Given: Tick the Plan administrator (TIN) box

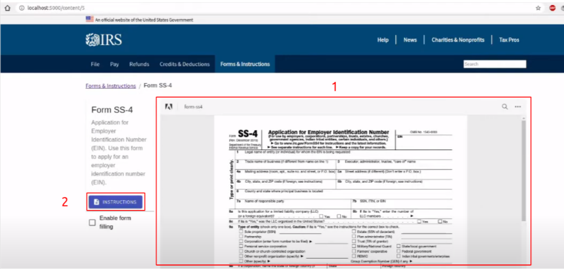Looking at the screenshot, I should (354, 237).
